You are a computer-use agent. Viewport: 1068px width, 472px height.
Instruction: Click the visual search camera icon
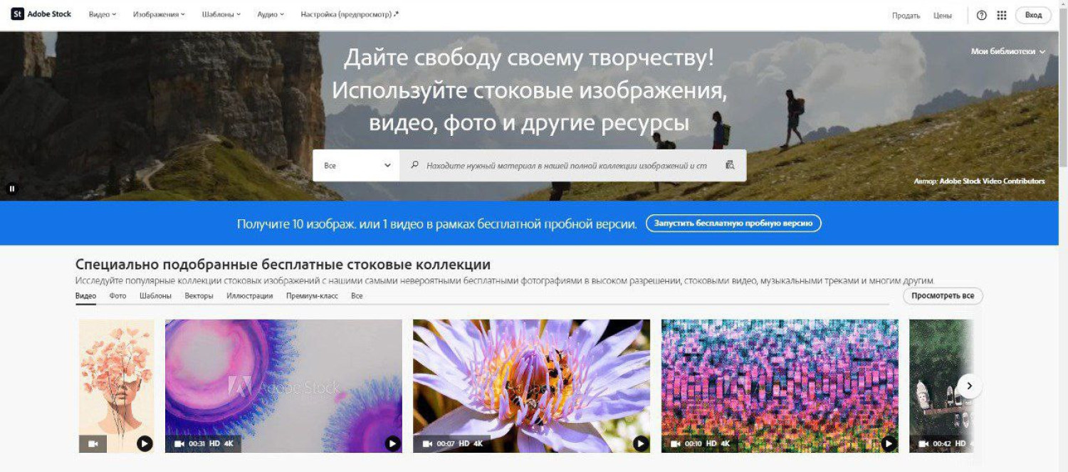pyautogui.click(x=730, y=165)
